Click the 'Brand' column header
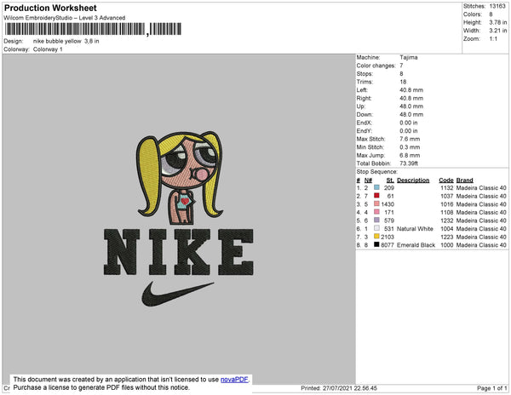Screen dimensions: 511x395 pos(464,180)
